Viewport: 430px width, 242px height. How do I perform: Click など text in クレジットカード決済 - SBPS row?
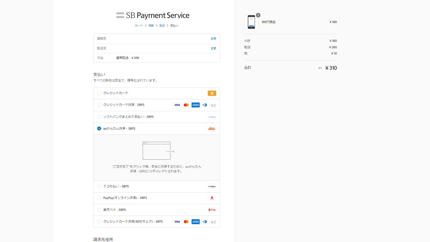213,105
